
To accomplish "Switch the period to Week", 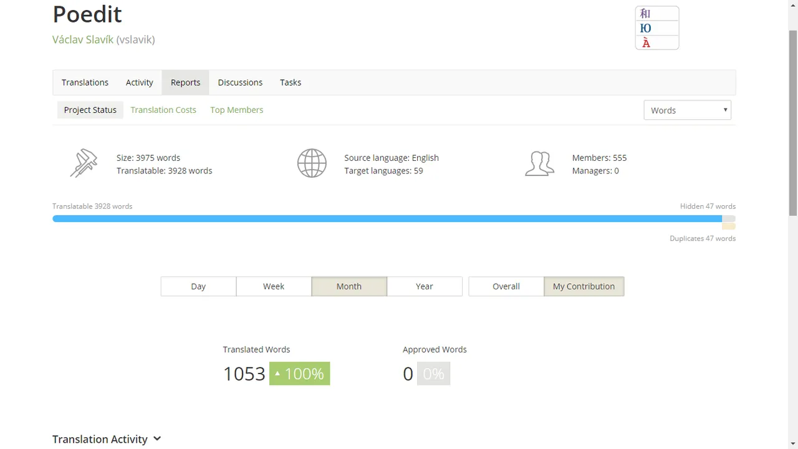I will click(274, 286).
